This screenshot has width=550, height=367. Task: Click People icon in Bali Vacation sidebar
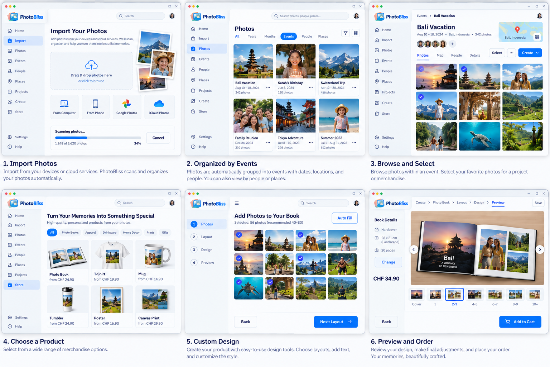coord(377,71)
